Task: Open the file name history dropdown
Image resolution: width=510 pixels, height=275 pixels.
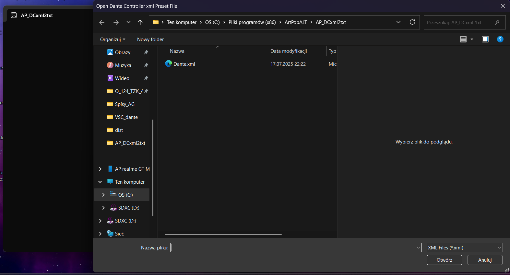Action: 418,248
